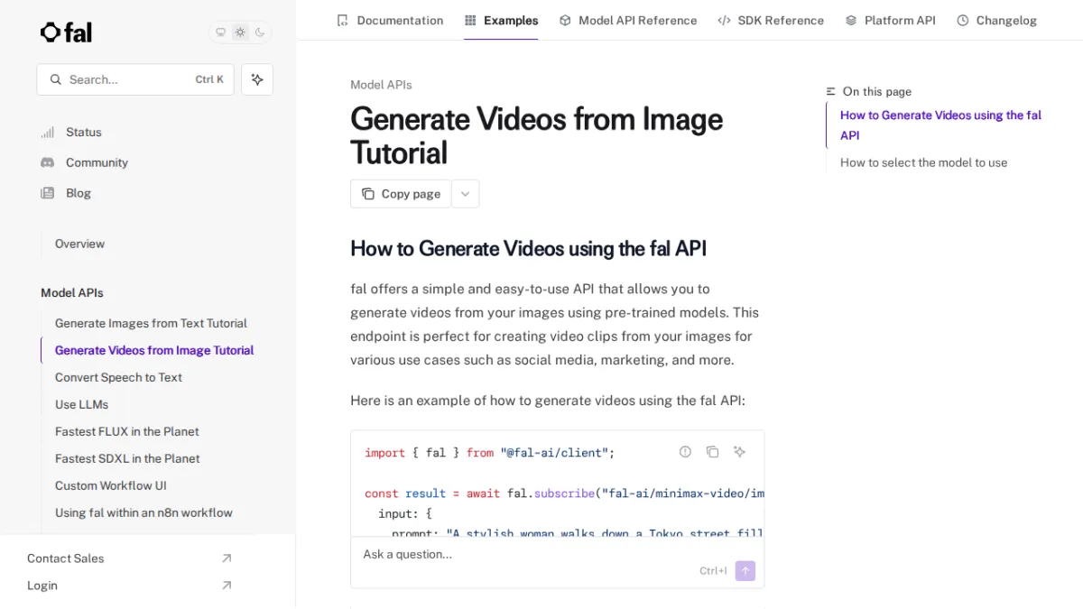Copy the code block contents

click(712, 452)
